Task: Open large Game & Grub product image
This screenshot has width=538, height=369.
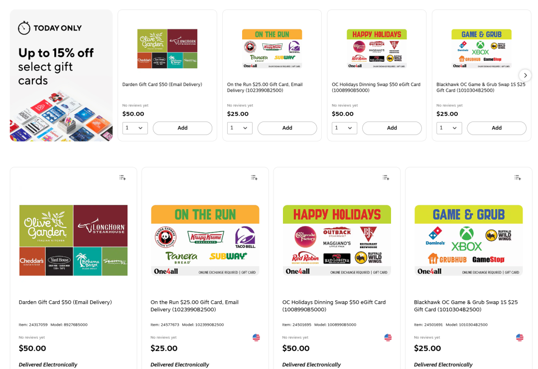Action: coord(469,241)
